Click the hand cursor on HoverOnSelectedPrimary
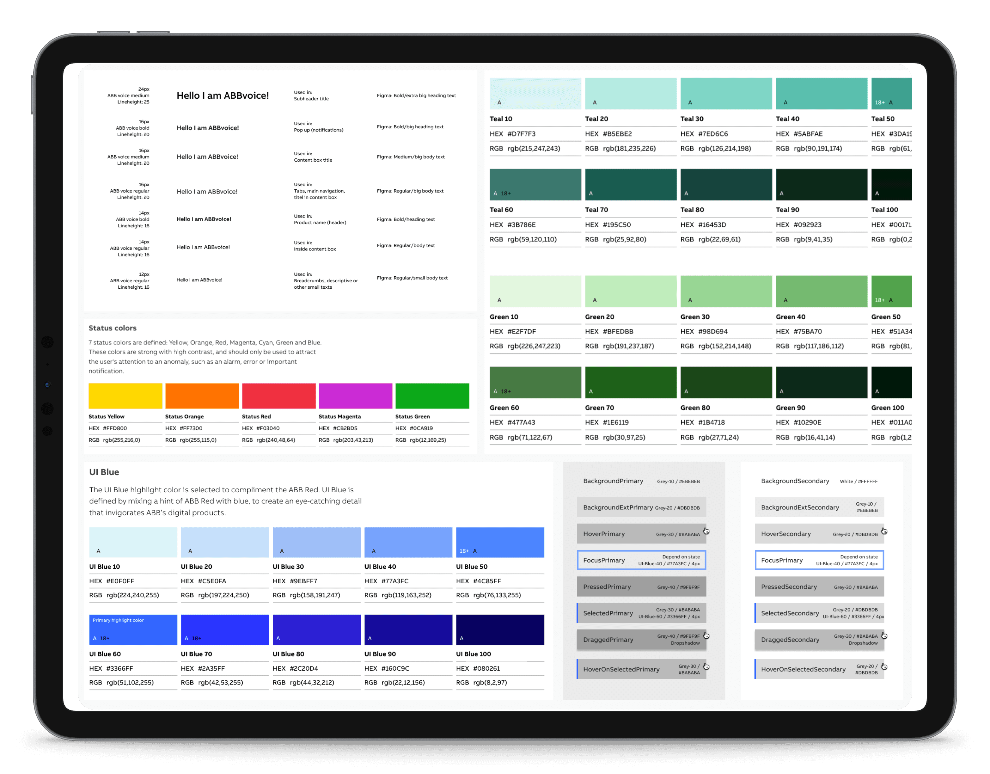This screenshot has width=990, height=774. [x=706, y=666]
